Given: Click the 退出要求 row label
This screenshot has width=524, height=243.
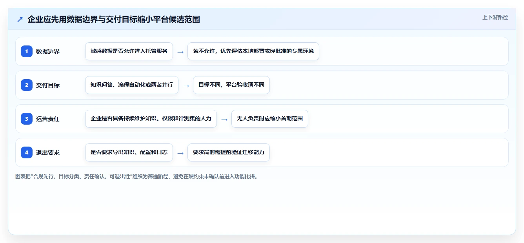Looking at the screenshot, I should (x=48, y=152).
